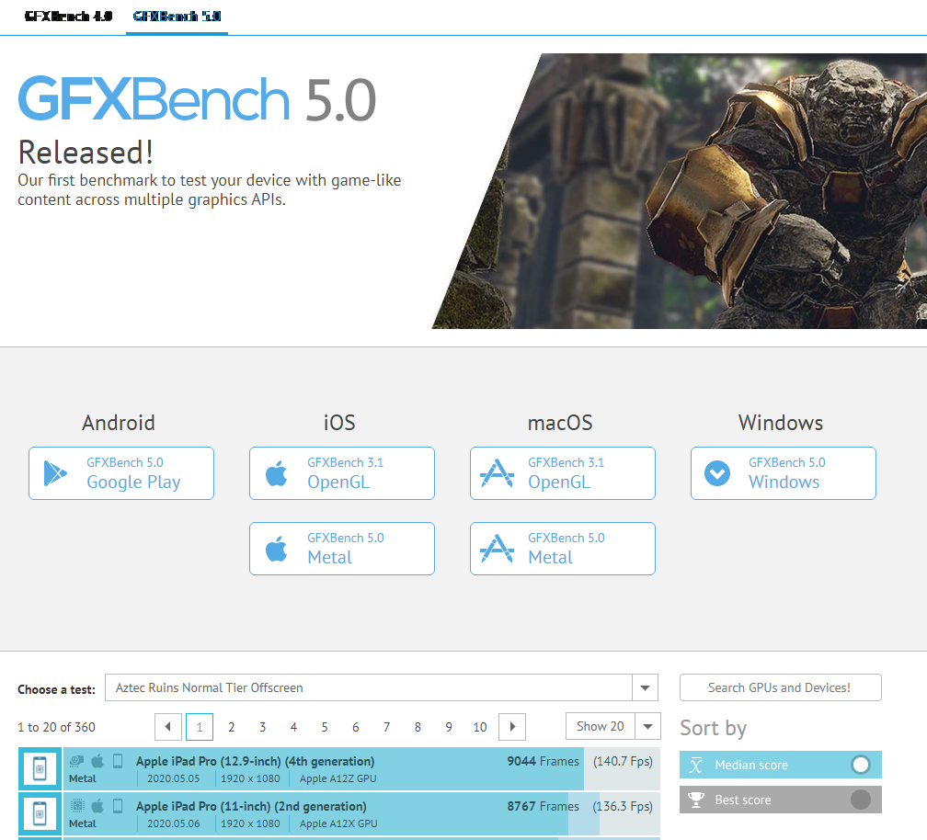
Task: Click the 'Apple A12Z GPU' label
Action: pos(338,778)
